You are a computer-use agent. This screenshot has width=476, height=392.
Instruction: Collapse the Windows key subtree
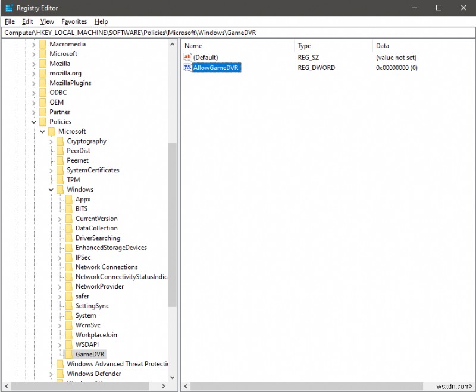click(51, 189)
